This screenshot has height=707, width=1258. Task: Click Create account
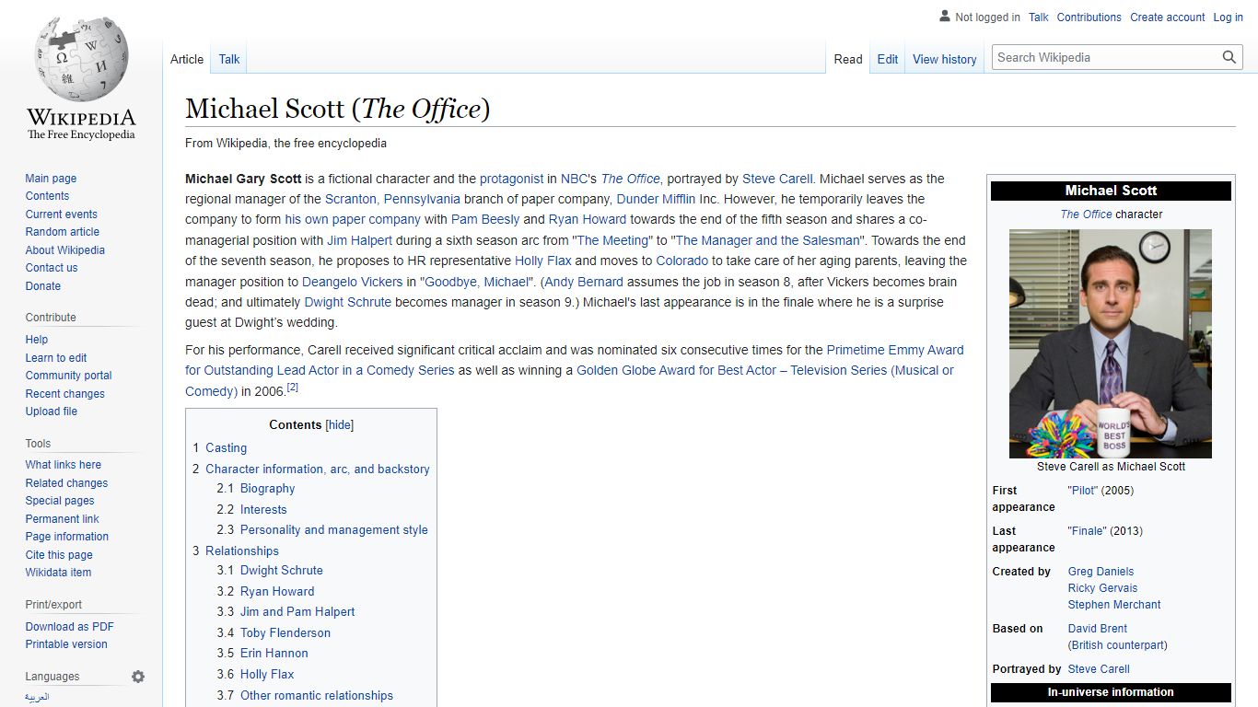pos(1168,17)
